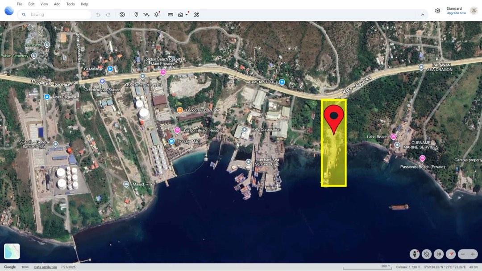Open the Add menu

point(57,4)
